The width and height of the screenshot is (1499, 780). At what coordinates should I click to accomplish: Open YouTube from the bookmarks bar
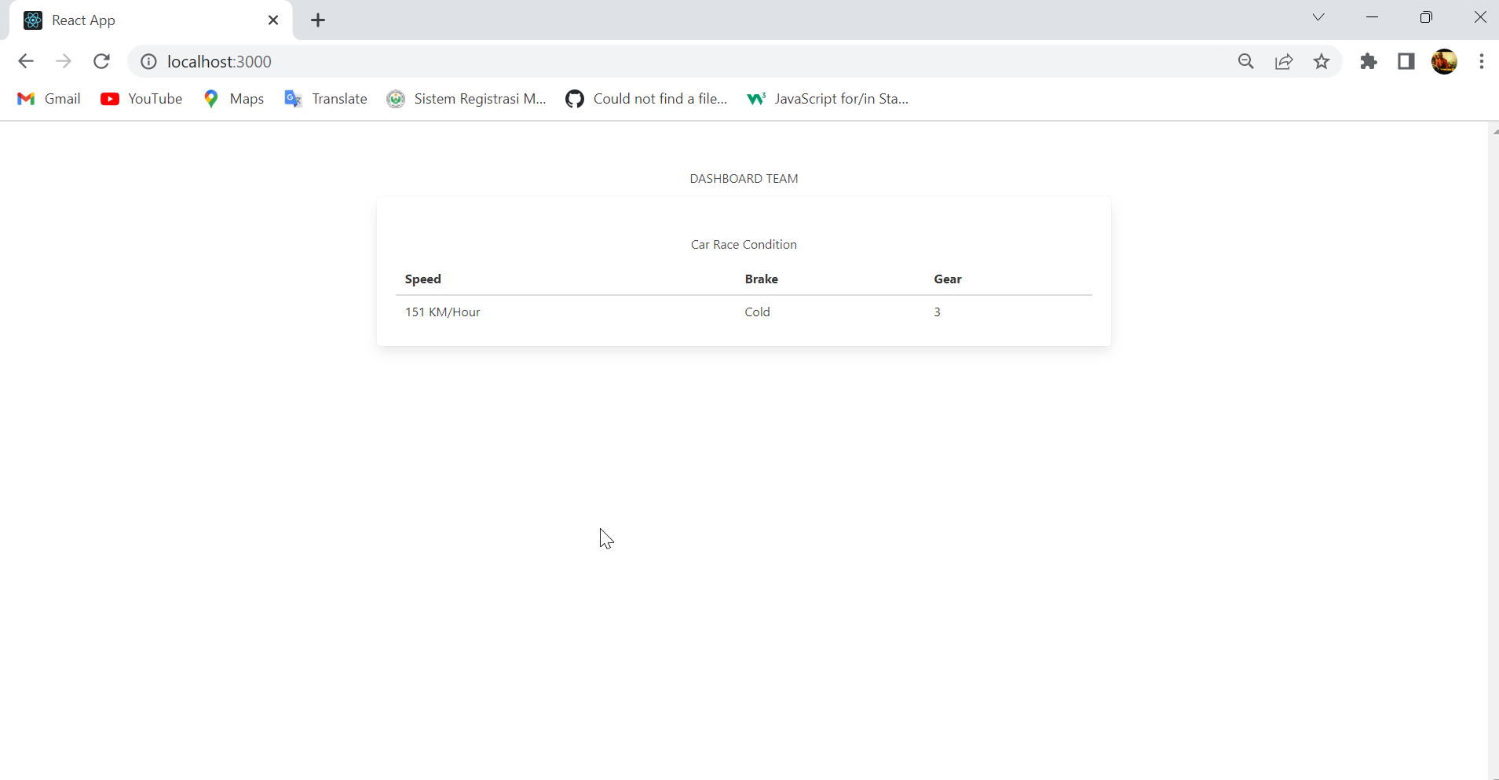point(142,99)
